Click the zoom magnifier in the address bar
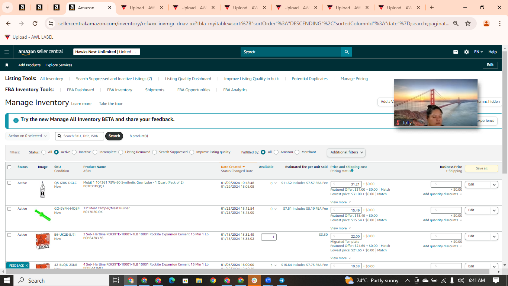Image resolution: width=508 pixels, height=286 pixels. click(x=456, y=23)
